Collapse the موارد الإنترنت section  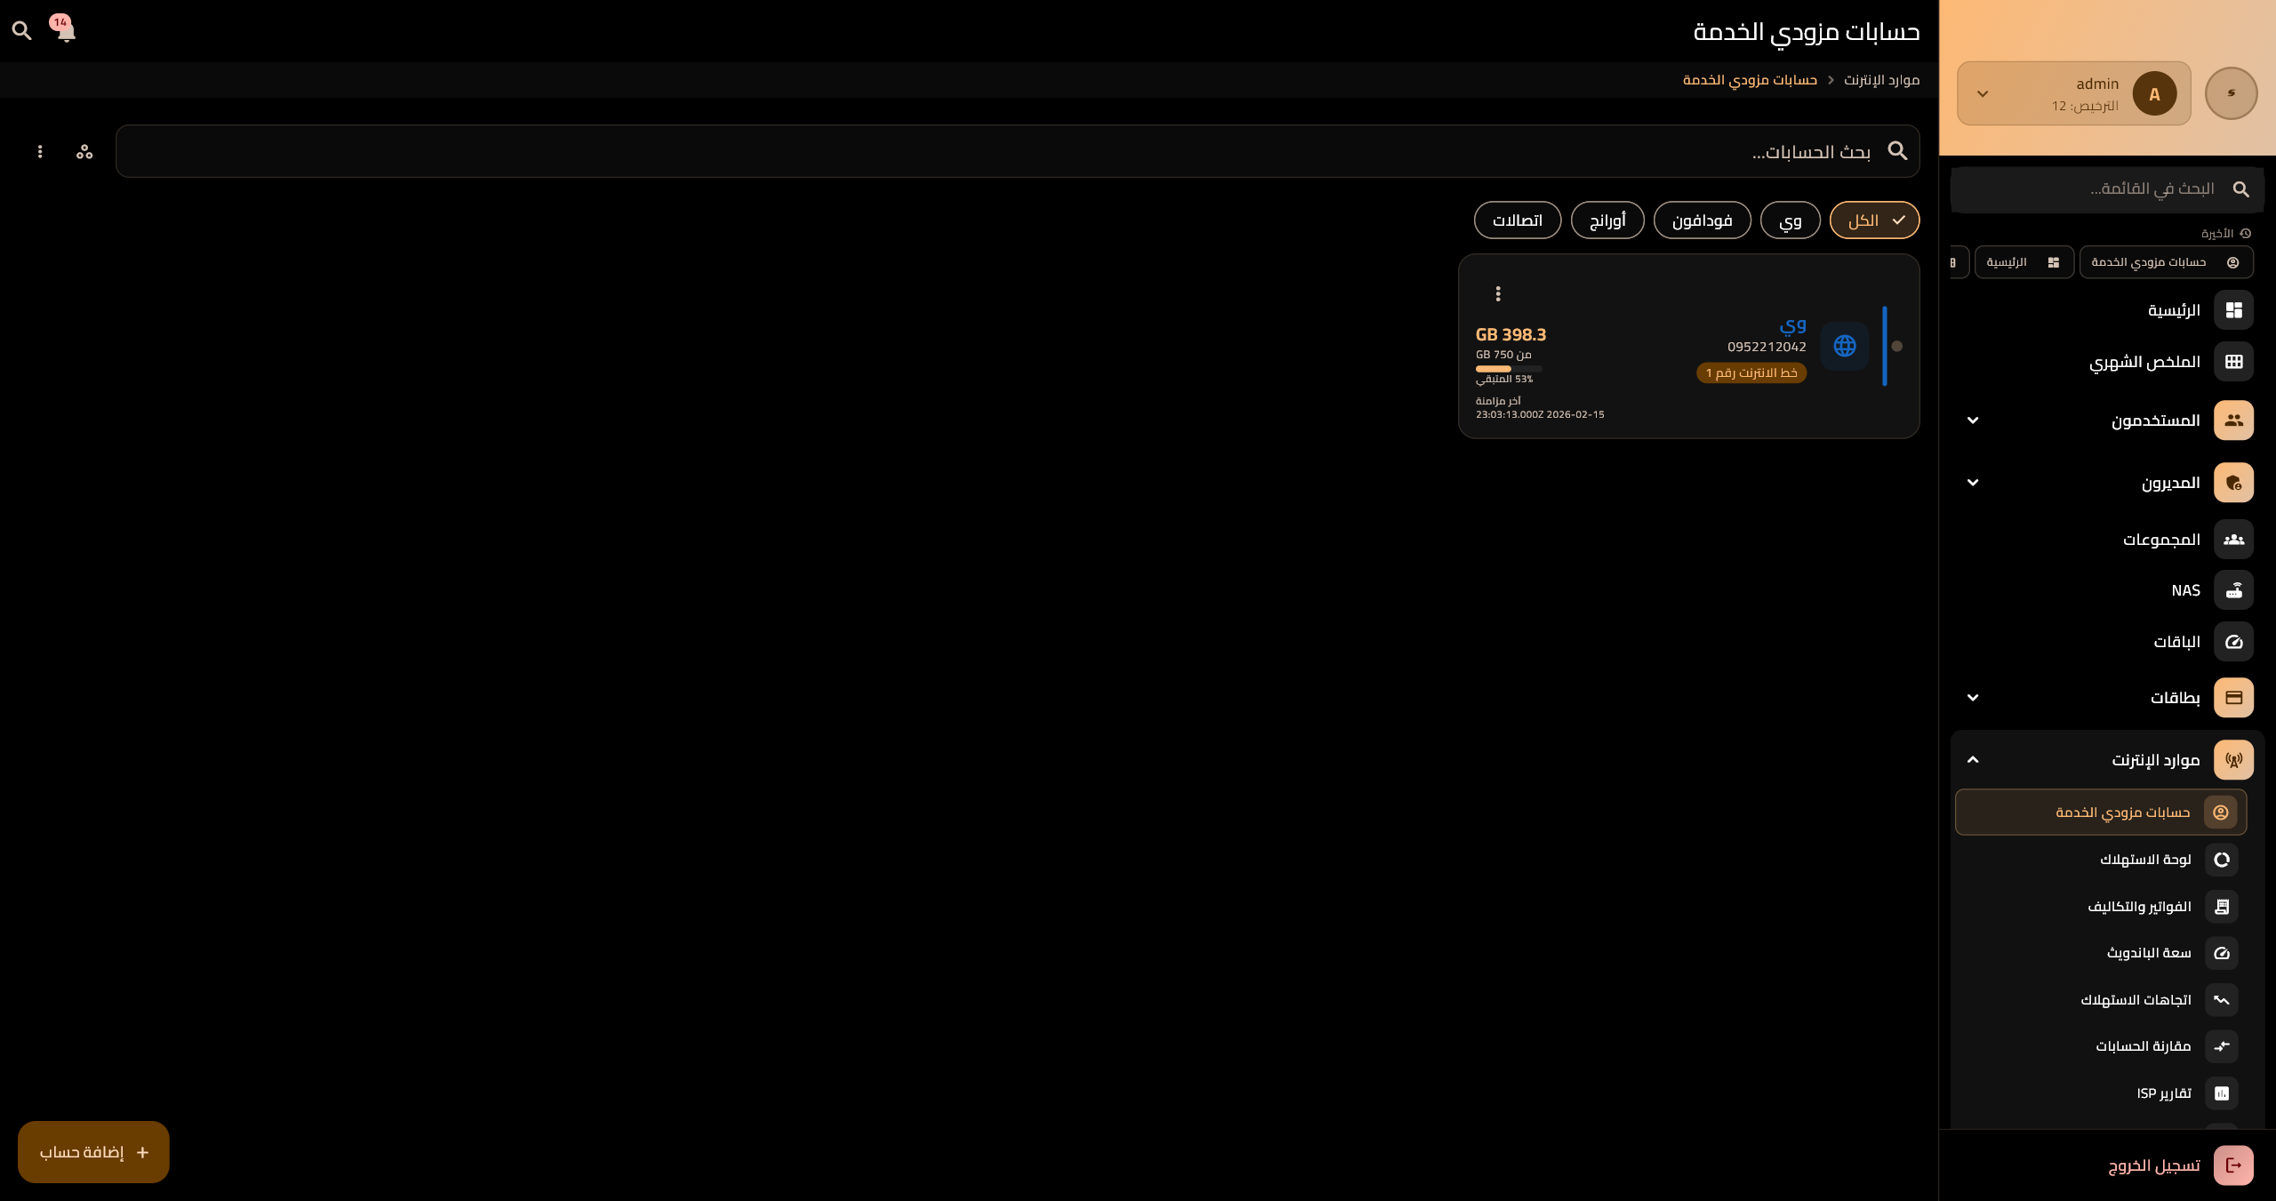[1973, 760]
